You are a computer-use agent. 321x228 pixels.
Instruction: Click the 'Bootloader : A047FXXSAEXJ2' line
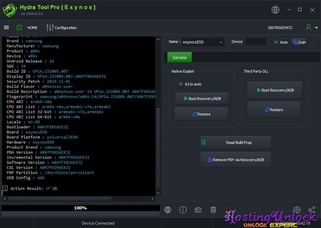coord(37,127)
